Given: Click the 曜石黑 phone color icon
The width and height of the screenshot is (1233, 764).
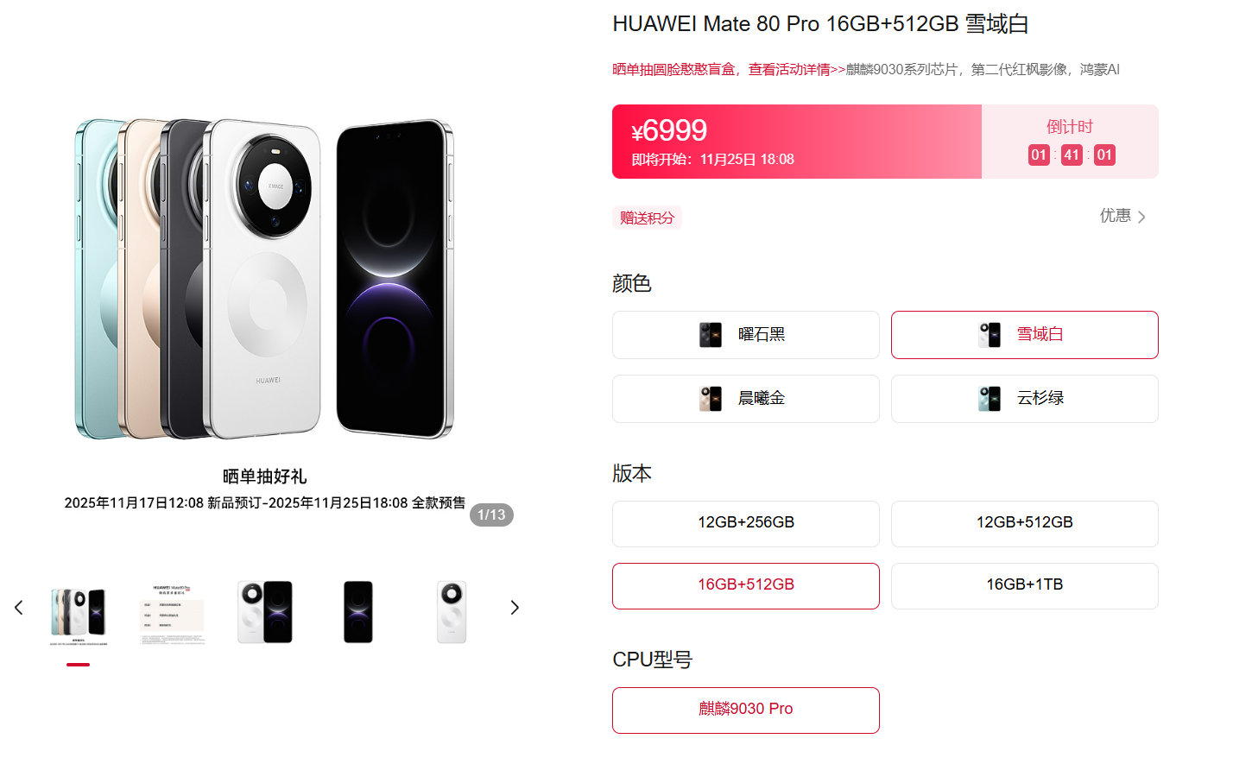Looking at the screenshot, I should (711, 335).
